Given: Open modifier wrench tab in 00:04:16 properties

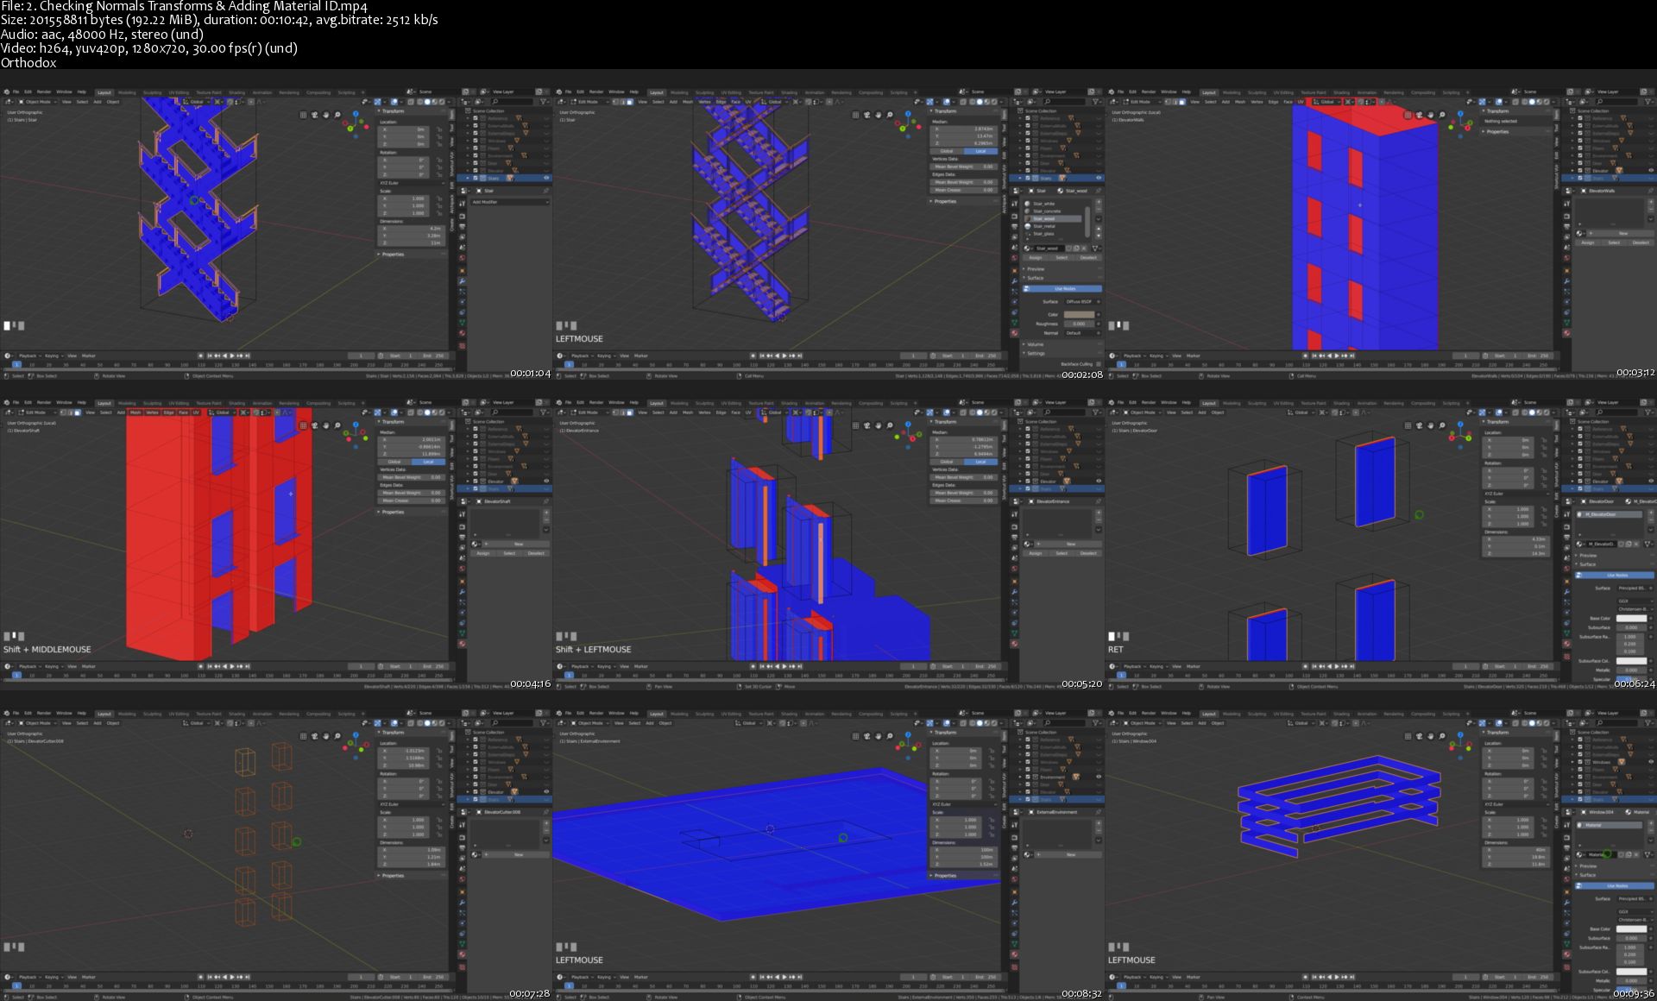Looking at the screenshot, I should [462, 592].
